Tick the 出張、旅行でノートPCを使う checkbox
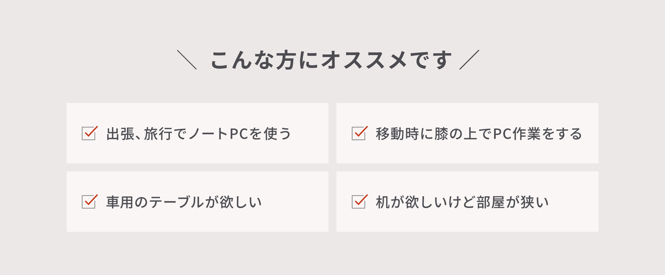 coord(89,133)
